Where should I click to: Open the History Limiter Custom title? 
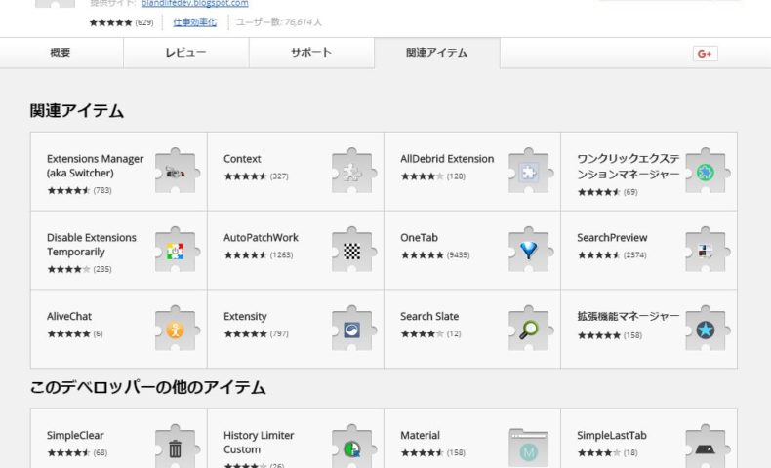click(x=259, y=442)
